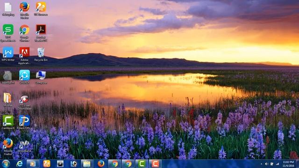Launch Polaris Office from the desktop
The width and height of the screenshot is (299, 168).
(24, 122)
